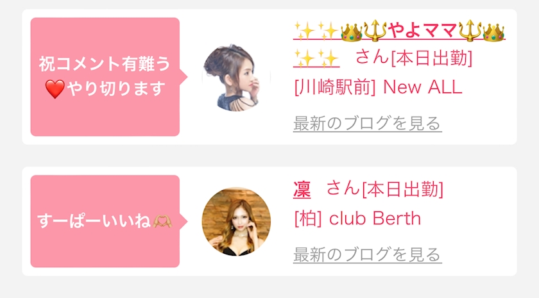Click the heart-hands emoji after すーぱーいいね
This screenshot has width=539, height=298.
(162, 220)
